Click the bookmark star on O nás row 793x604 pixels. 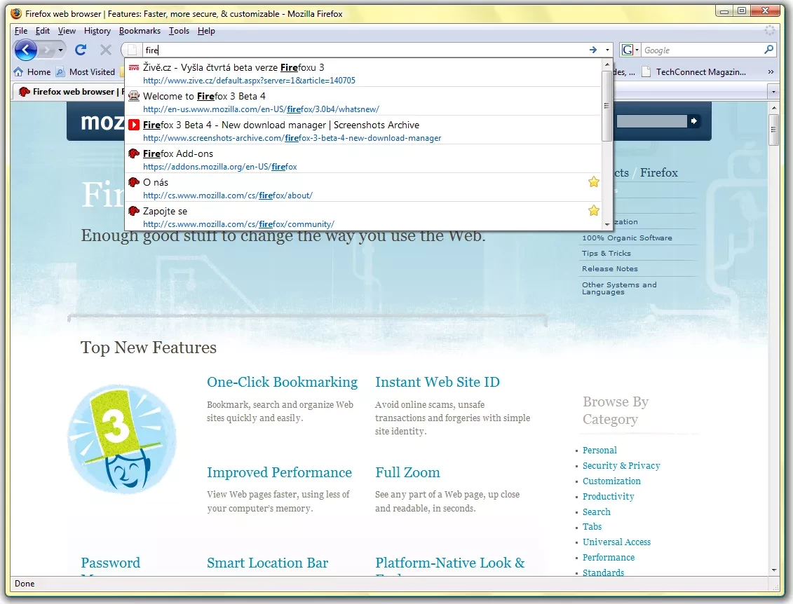pyautogui.click(x=594, y=182)
